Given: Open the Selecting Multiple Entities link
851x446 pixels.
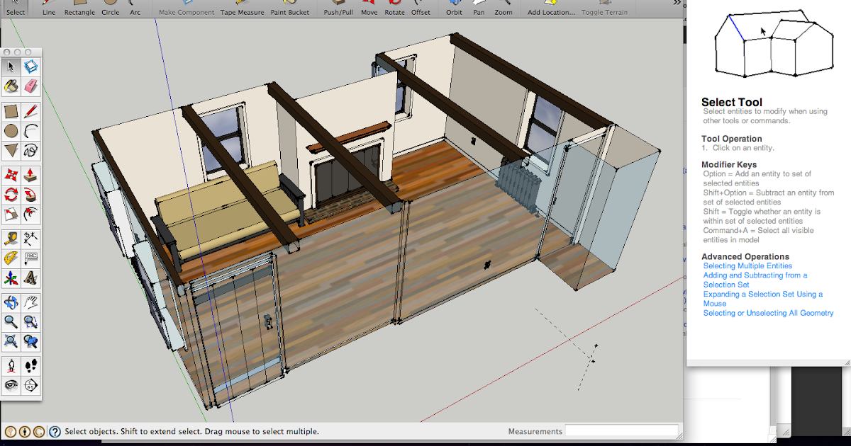Looking at the screenshot, I should [747, 266].
